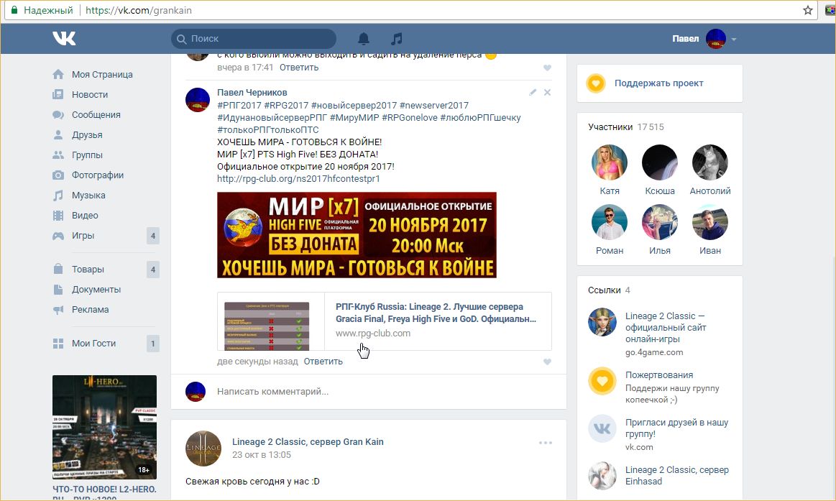Click hashtag #RPGonelove
The width and height of the screenshot is (836, 501).
pos(410,117)
